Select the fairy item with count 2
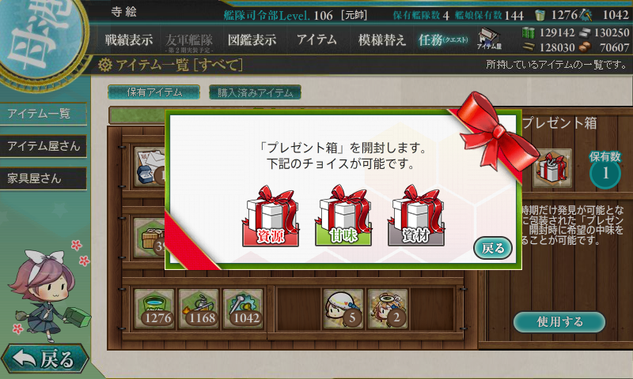633x379 pixels. 388,308
